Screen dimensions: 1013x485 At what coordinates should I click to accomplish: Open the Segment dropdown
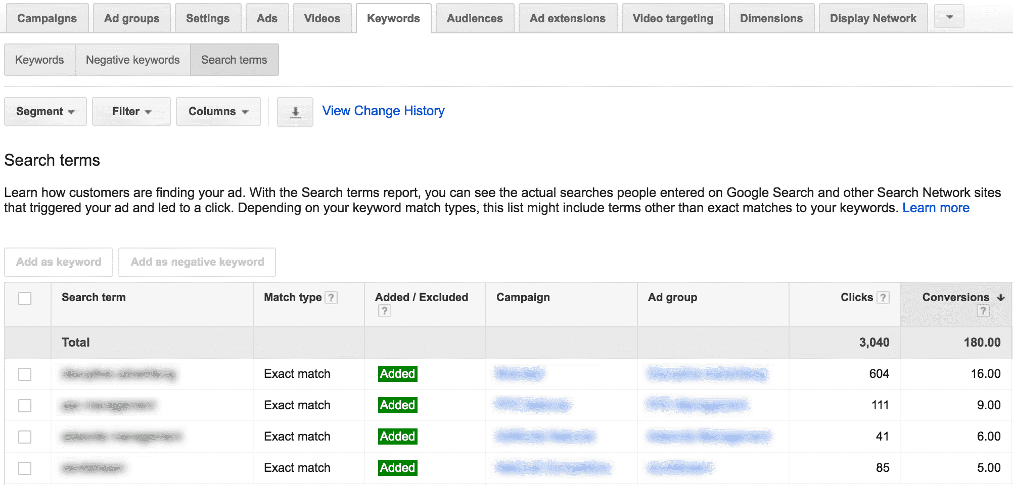pos(45,112)
